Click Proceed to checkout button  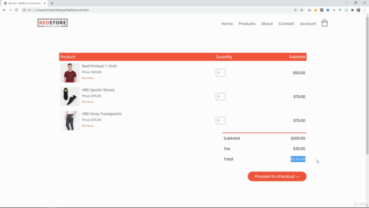pos(277,176)
